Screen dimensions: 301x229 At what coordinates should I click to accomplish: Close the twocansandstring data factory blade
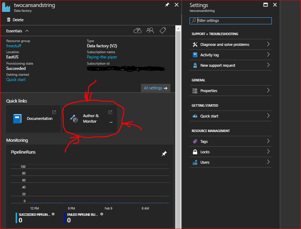pyautogui.click(x=176, y=5)
